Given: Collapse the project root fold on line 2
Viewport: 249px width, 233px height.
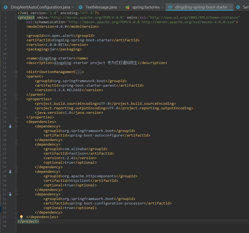Looking at the screenshot, I should 16,18.
